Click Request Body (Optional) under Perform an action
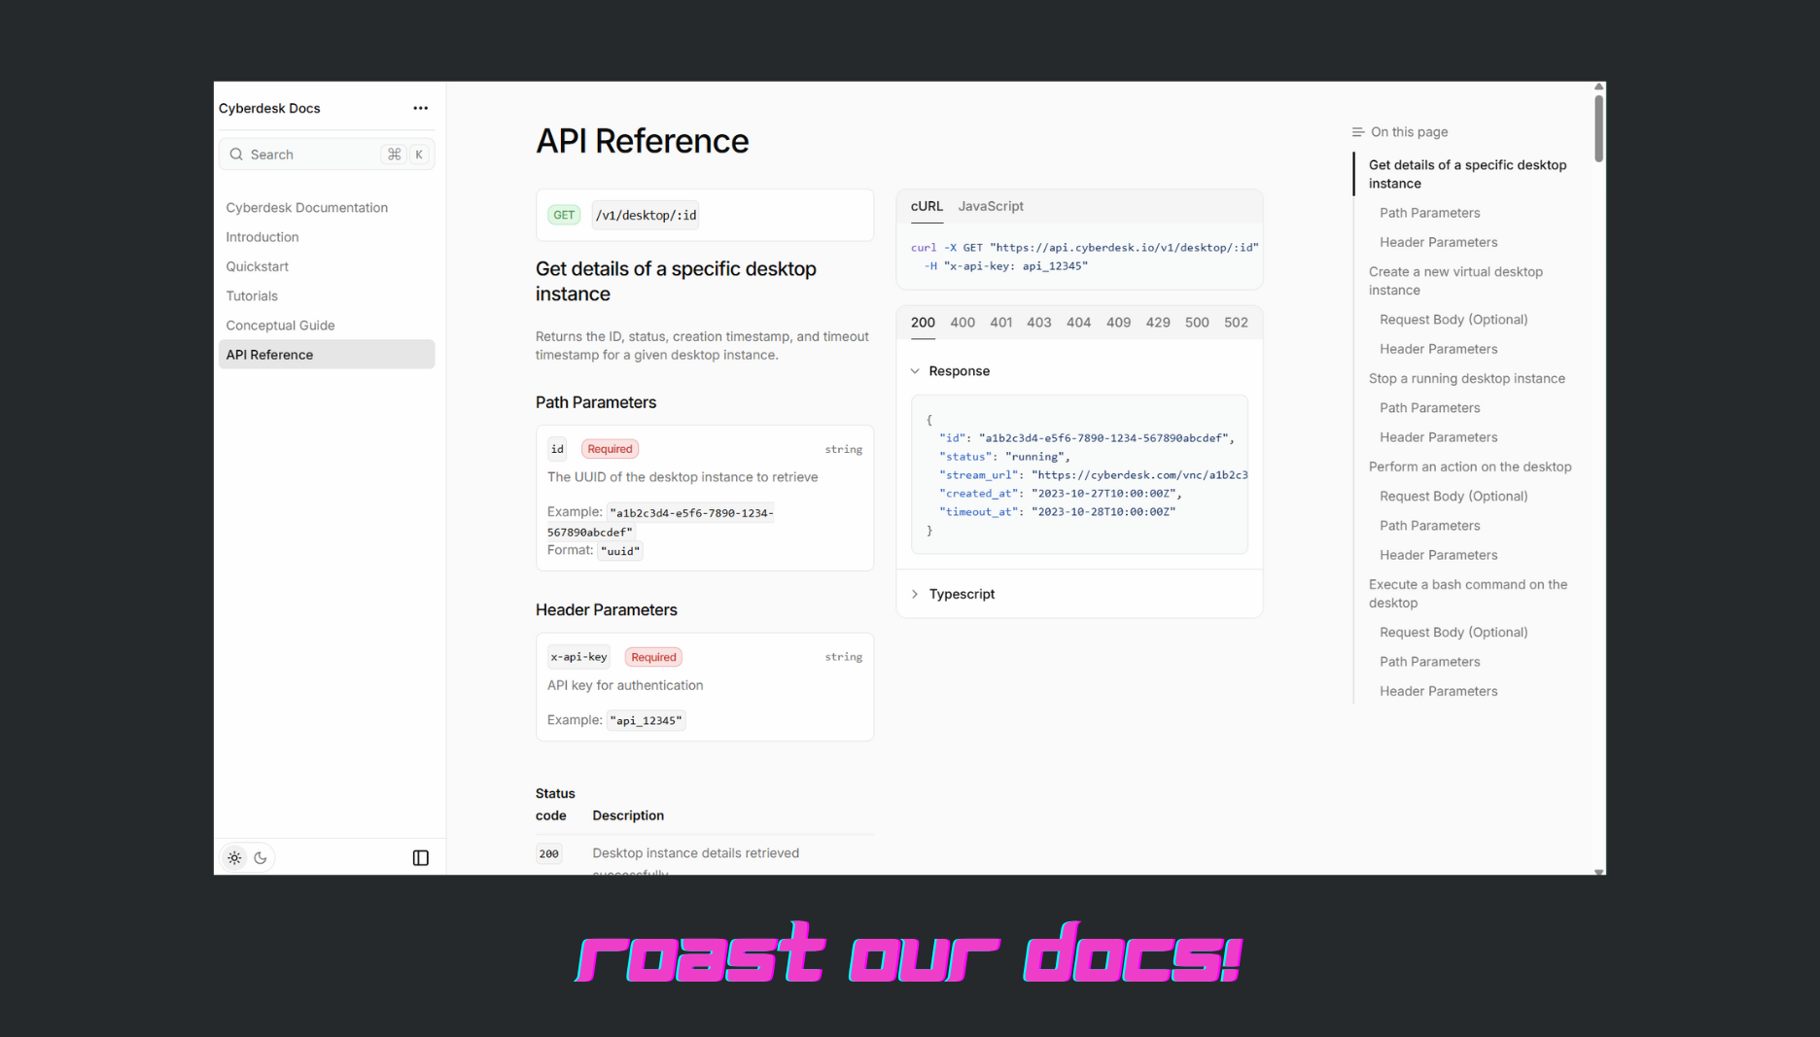Viewport: 1820px width, 1037px height. [1453, 497]
